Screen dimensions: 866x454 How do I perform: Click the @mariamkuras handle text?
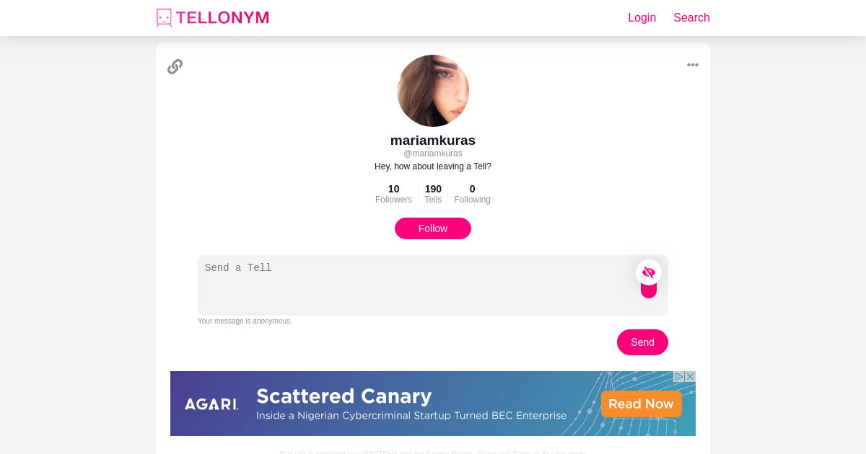tap(433, 153)
